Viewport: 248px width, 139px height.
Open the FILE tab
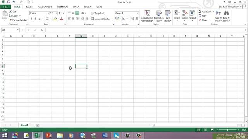(x=5, y=7)
